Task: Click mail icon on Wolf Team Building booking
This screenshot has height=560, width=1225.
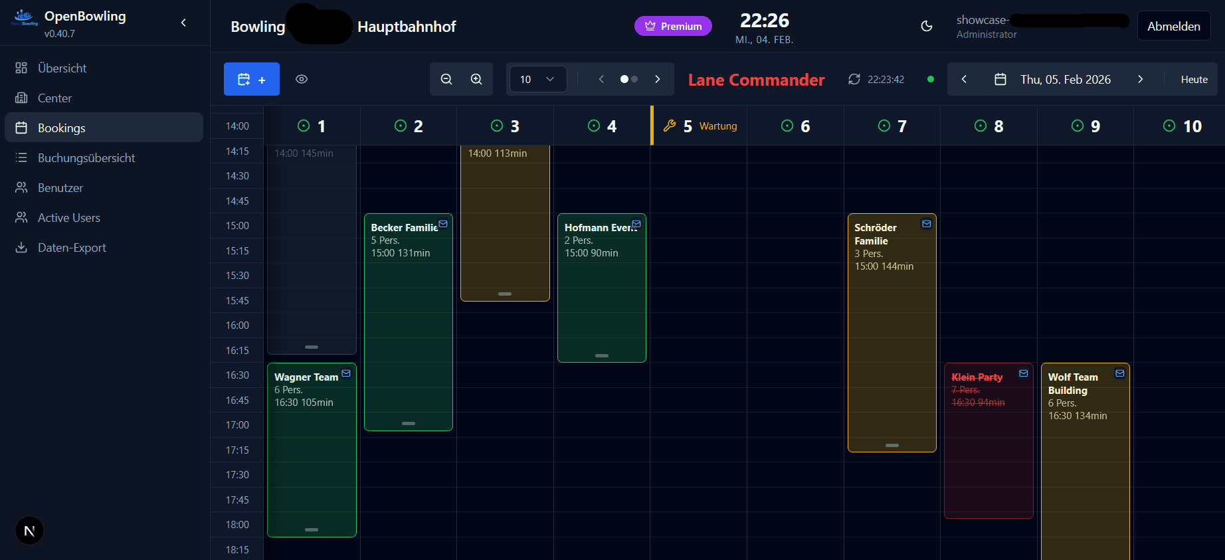Action: tap(1120, 373)
